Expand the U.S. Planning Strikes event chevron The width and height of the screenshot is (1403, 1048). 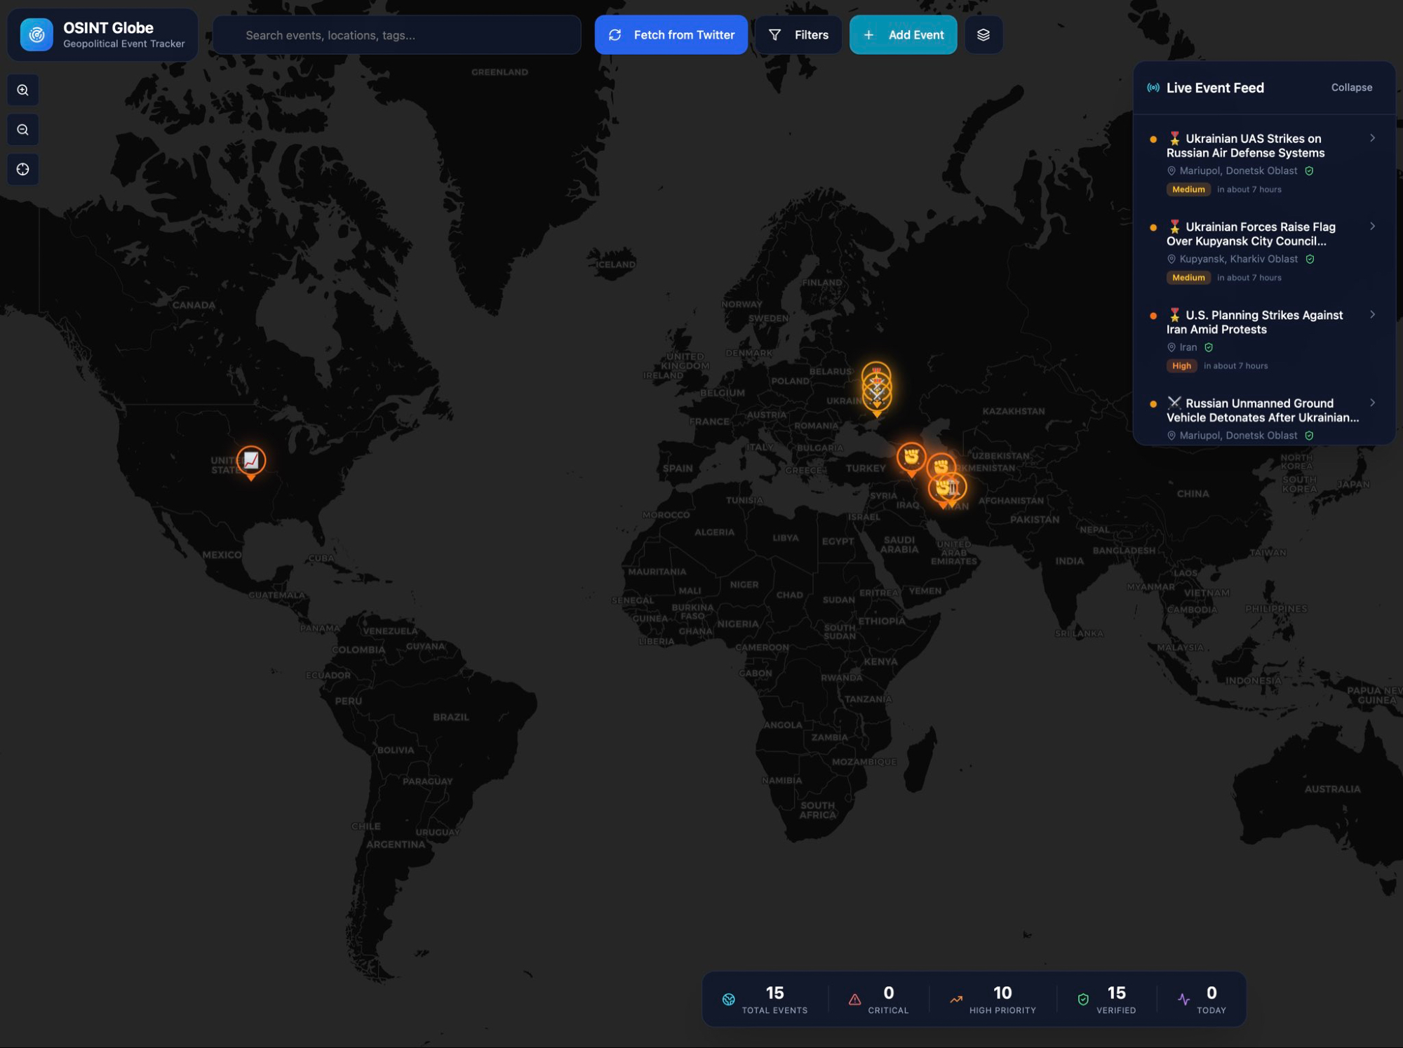(x=1372, y=315)
